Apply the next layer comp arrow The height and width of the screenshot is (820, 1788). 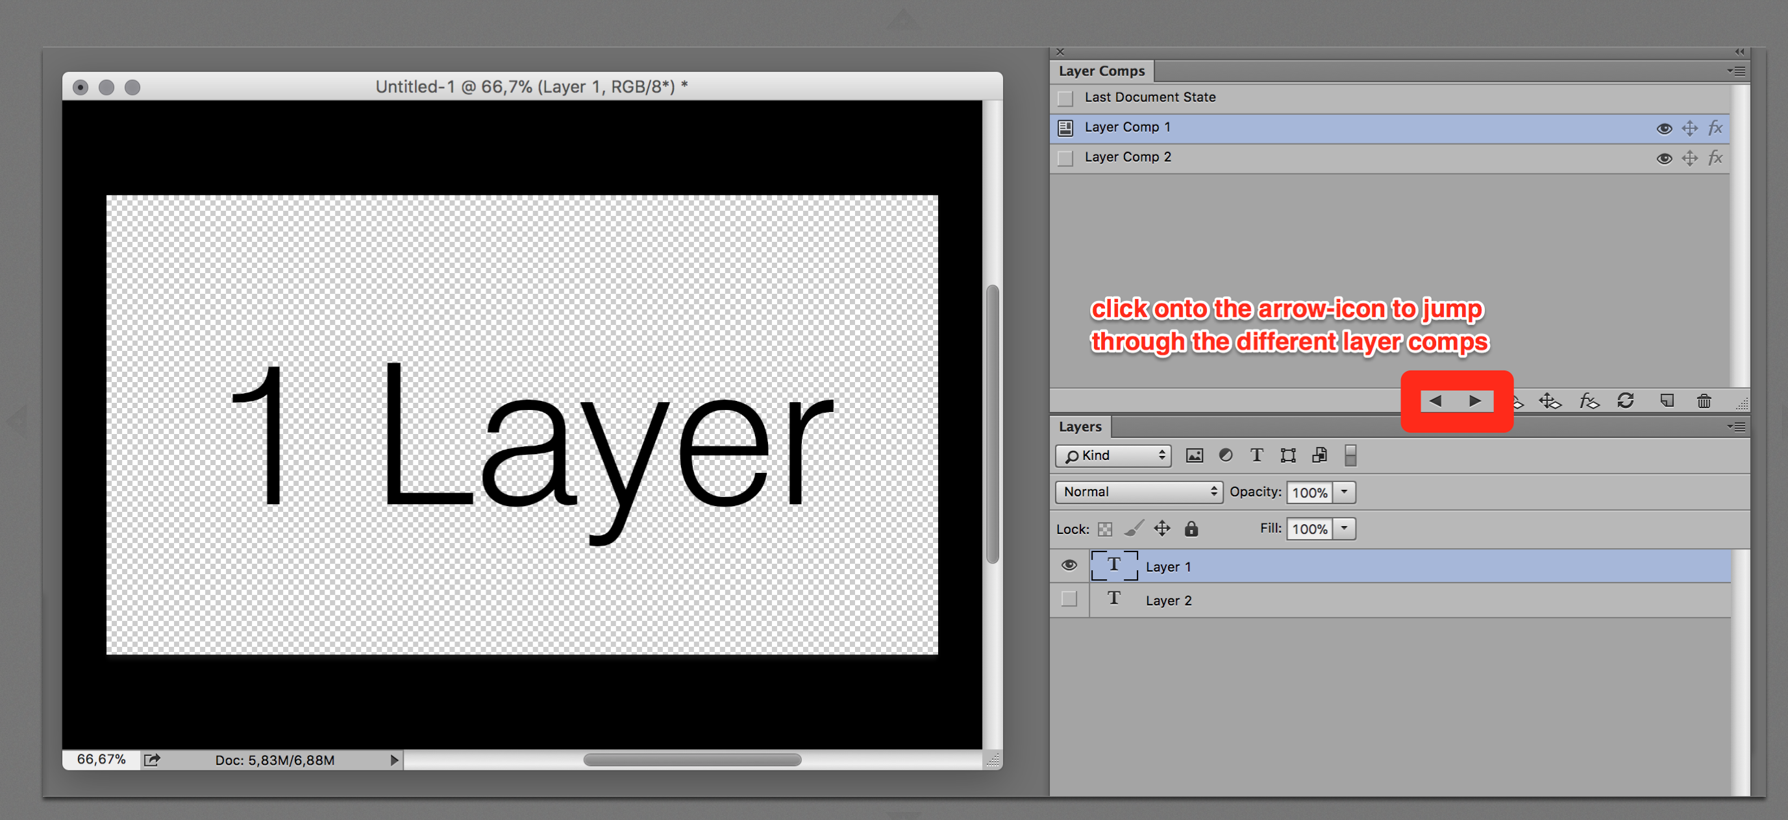(1476, 401)
